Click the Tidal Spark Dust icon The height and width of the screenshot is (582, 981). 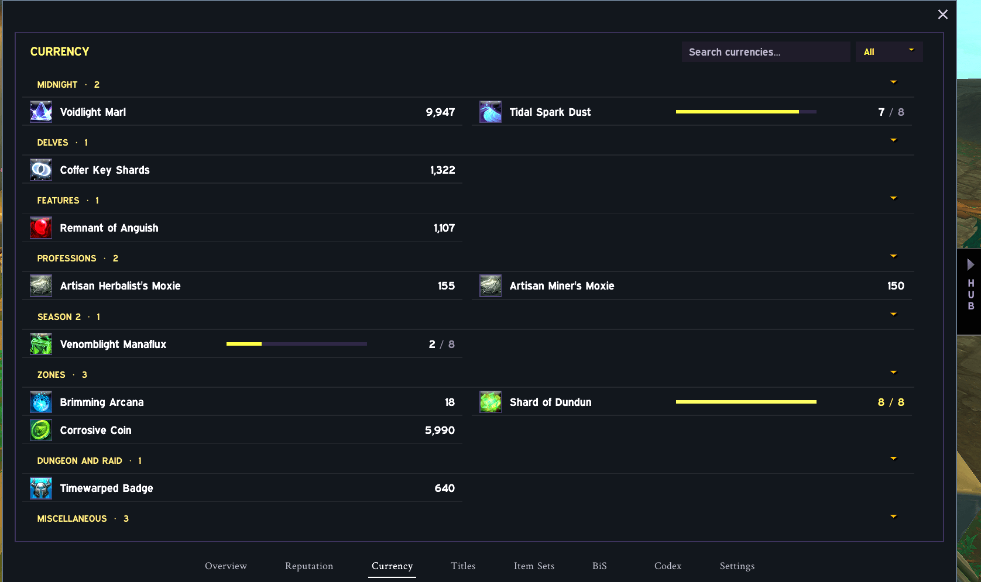pyautogui.click(x=490, y=112)
